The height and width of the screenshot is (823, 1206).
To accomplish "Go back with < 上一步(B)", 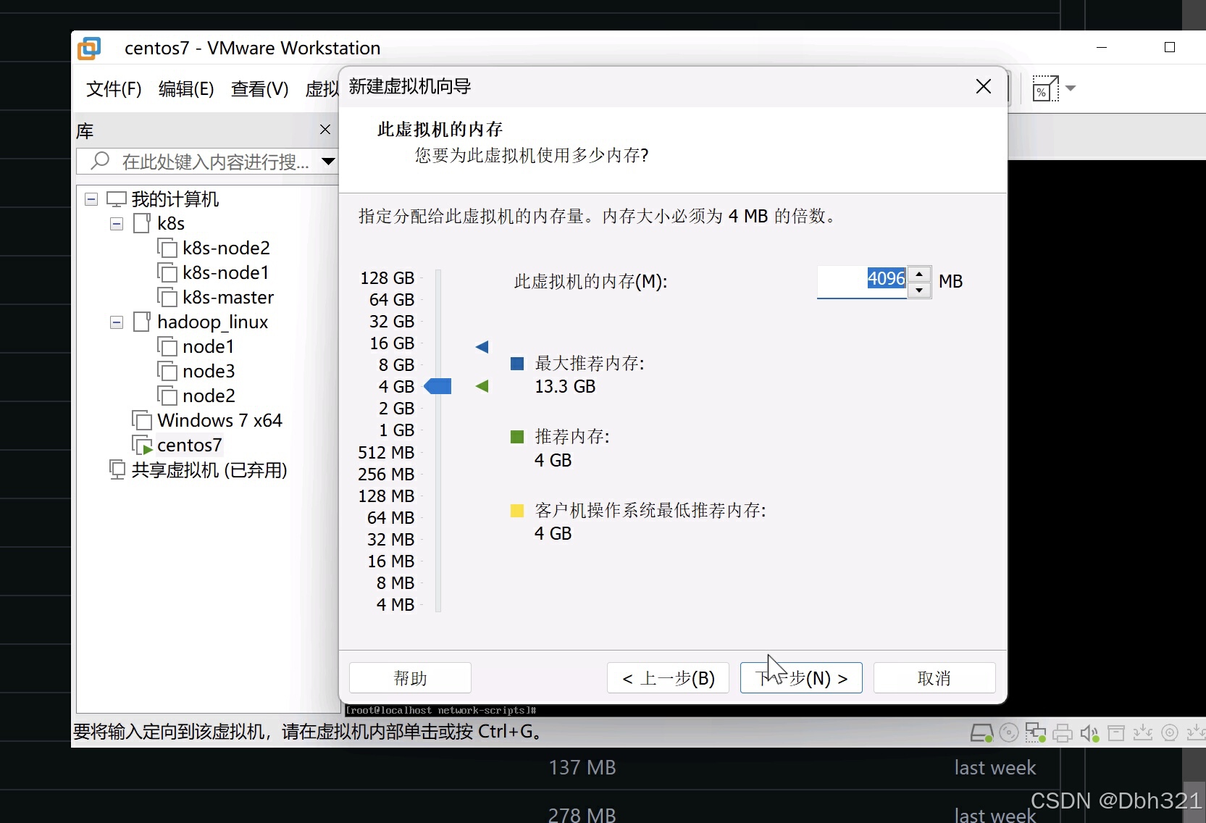I will (x=668, y=678).
